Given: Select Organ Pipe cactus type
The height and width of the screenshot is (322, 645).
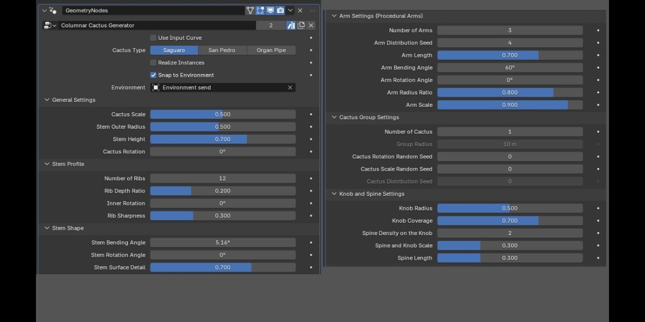Looking at the screenshot, I should tap(271, 50).
